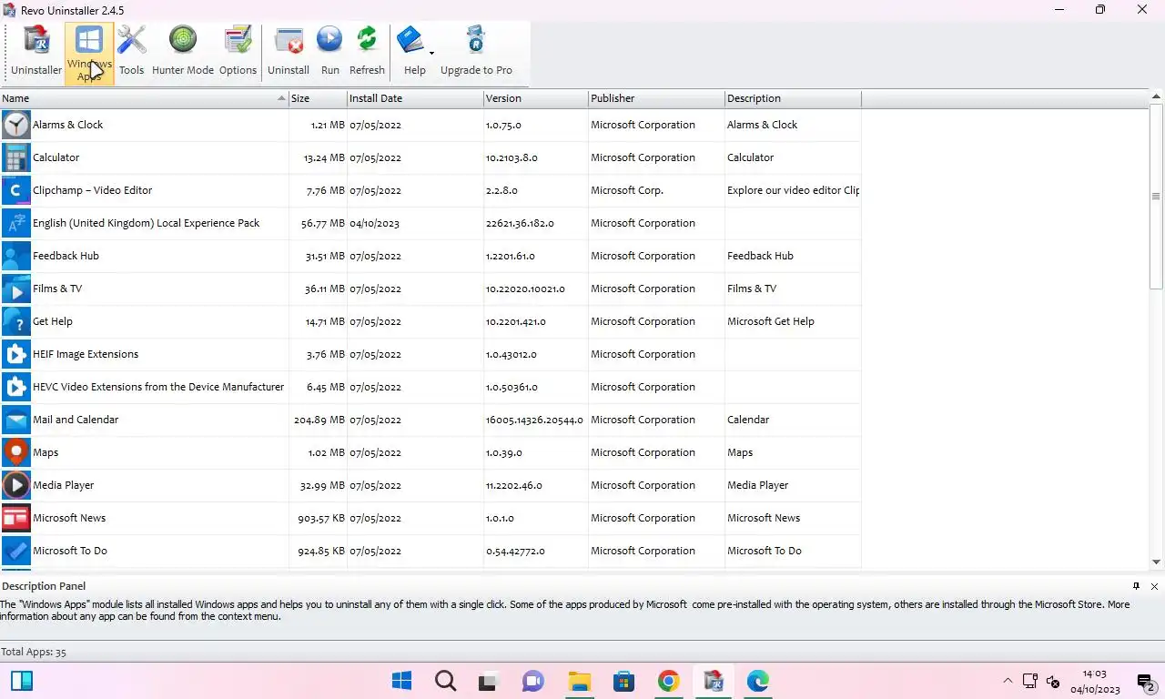
Task: Expand the Help dropdown arrow
Action: [x=431, y=53]
